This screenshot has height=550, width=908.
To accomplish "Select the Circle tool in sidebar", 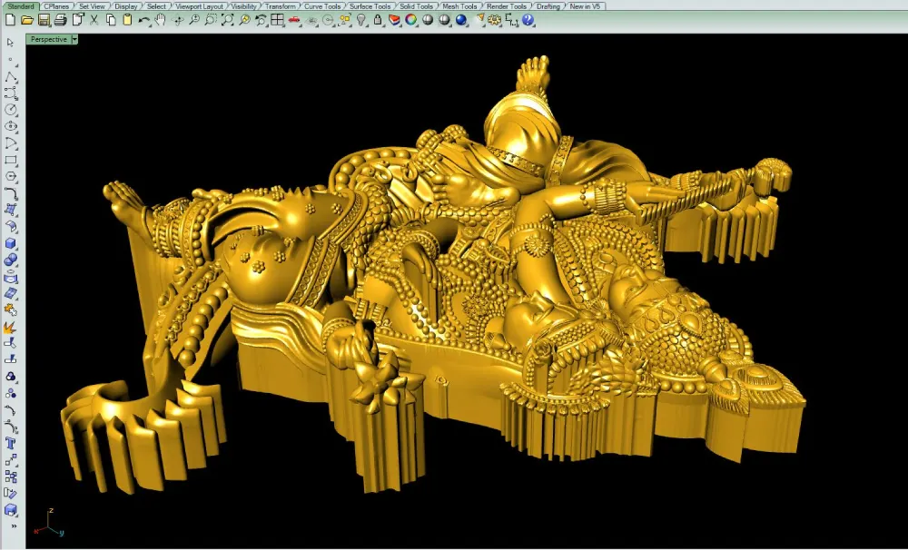I will 10,110.
